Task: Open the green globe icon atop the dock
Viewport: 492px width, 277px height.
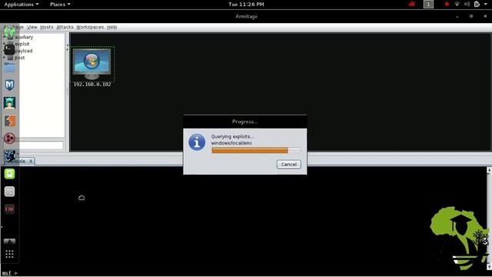Action: (9, 32)
